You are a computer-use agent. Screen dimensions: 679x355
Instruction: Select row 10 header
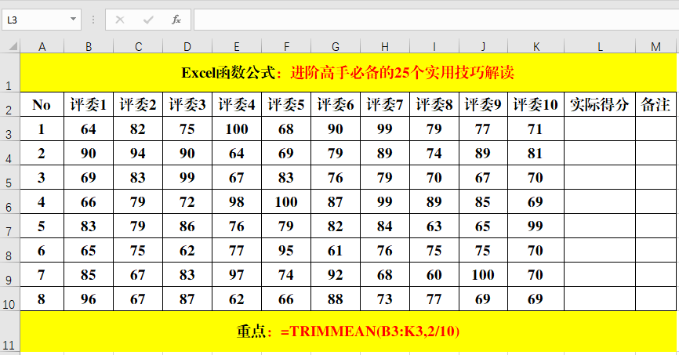9,299
